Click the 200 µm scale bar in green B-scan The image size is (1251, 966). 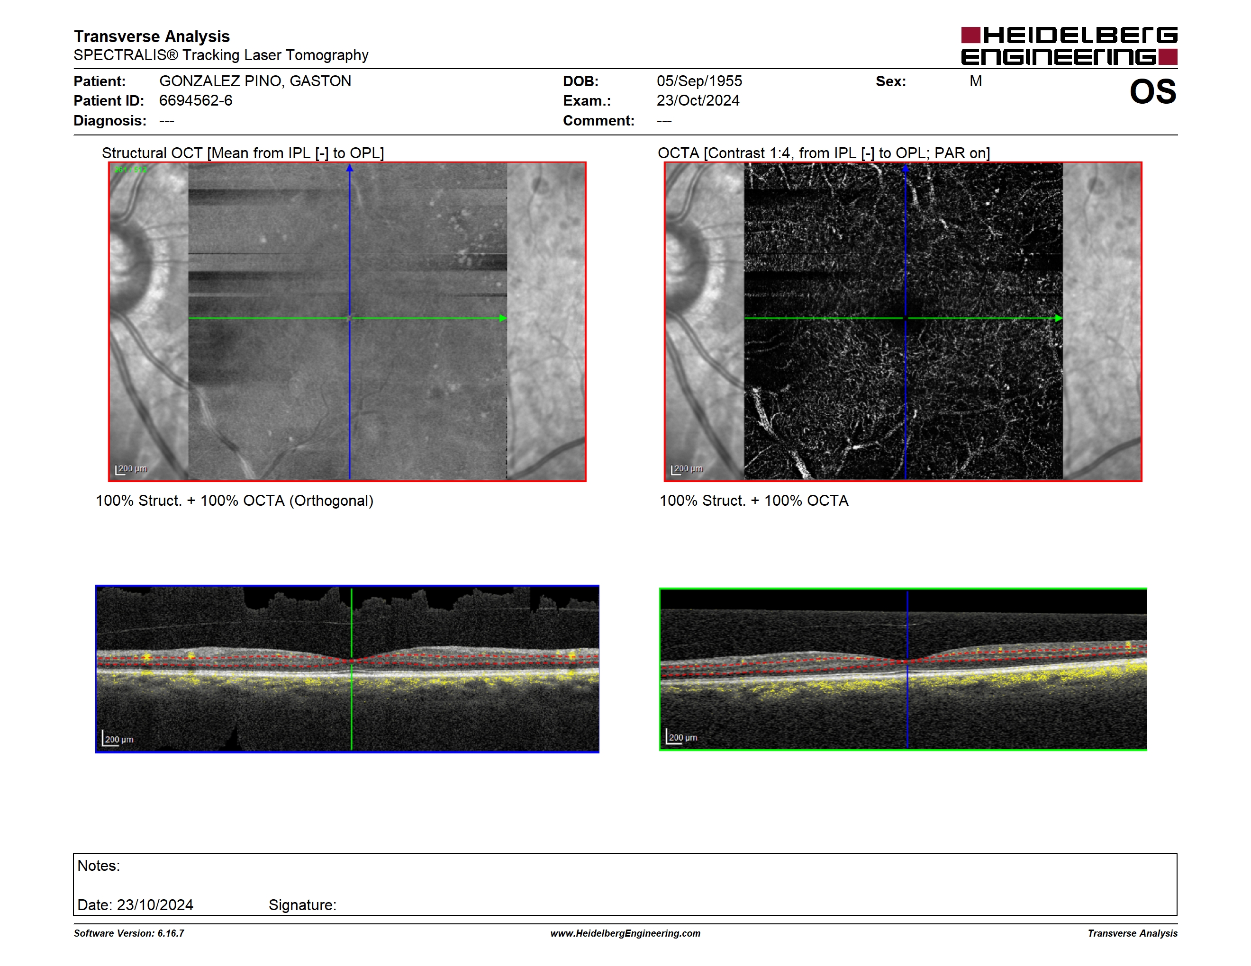click(681, 737)
